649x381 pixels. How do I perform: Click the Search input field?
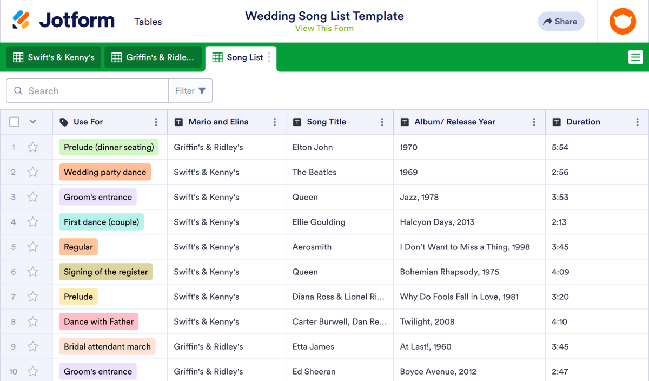point(92,91)
